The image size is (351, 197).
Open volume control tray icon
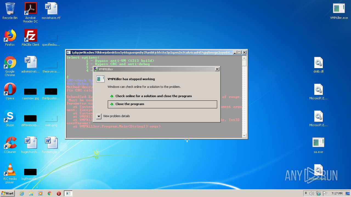click(312, 193)
